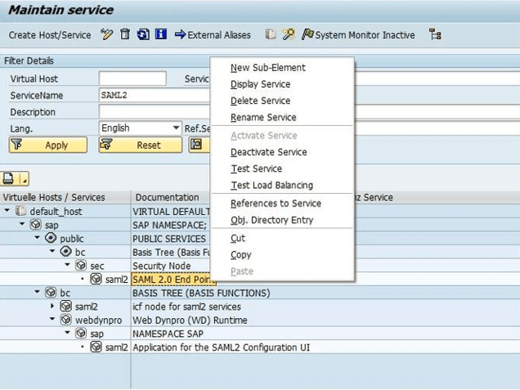The height and width of the screenshot is (390, 520).
Task: Select New Sub-Element in context menu
Action: point(268,68)
